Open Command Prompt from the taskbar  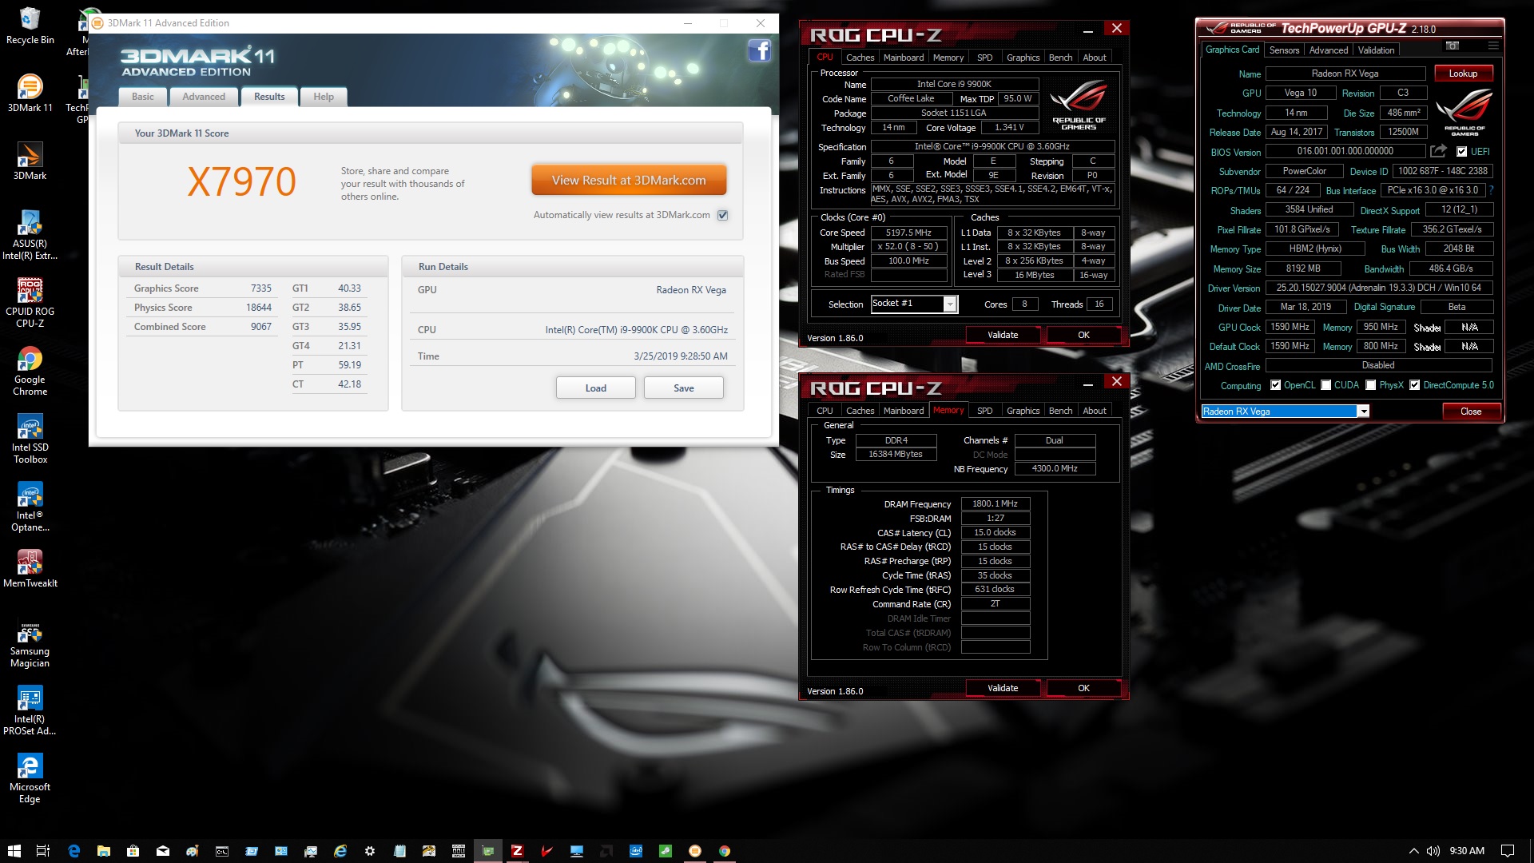pyautogui.click(x=222, y=851)
